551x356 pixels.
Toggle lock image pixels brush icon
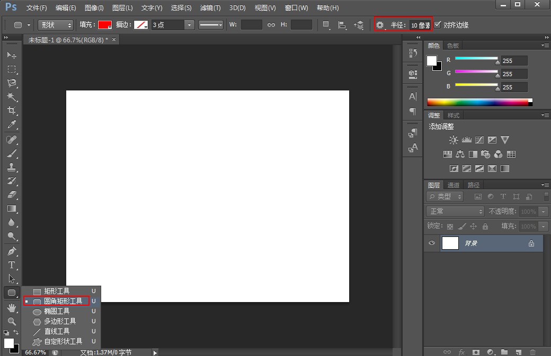[462, 226]
